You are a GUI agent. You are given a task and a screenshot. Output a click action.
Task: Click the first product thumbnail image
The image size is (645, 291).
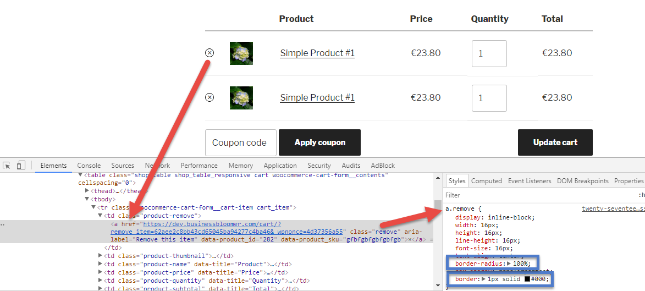(x=241, y=53)
